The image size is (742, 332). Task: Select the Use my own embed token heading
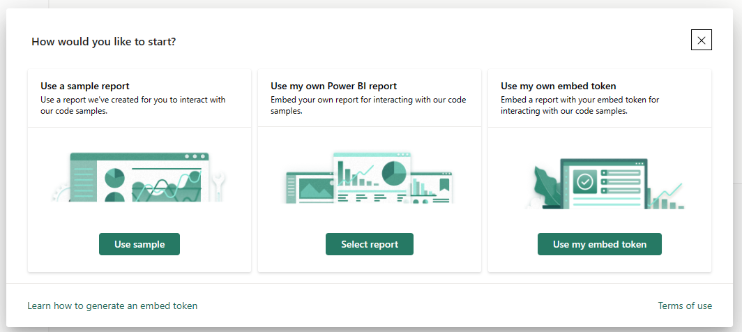pyautogui.click(x=559, y=86)
